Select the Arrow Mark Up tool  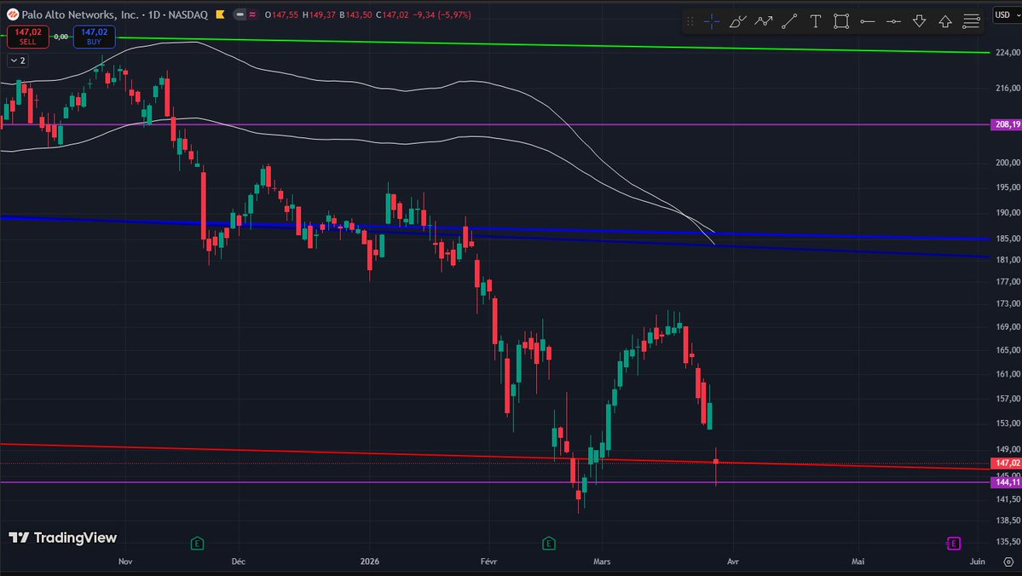(945, 21)
